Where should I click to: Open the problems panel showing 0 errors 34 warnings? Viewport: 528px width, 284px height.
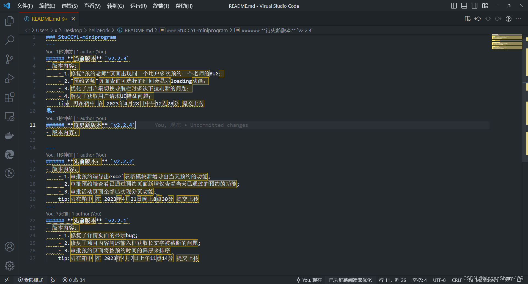click(74, 280)
